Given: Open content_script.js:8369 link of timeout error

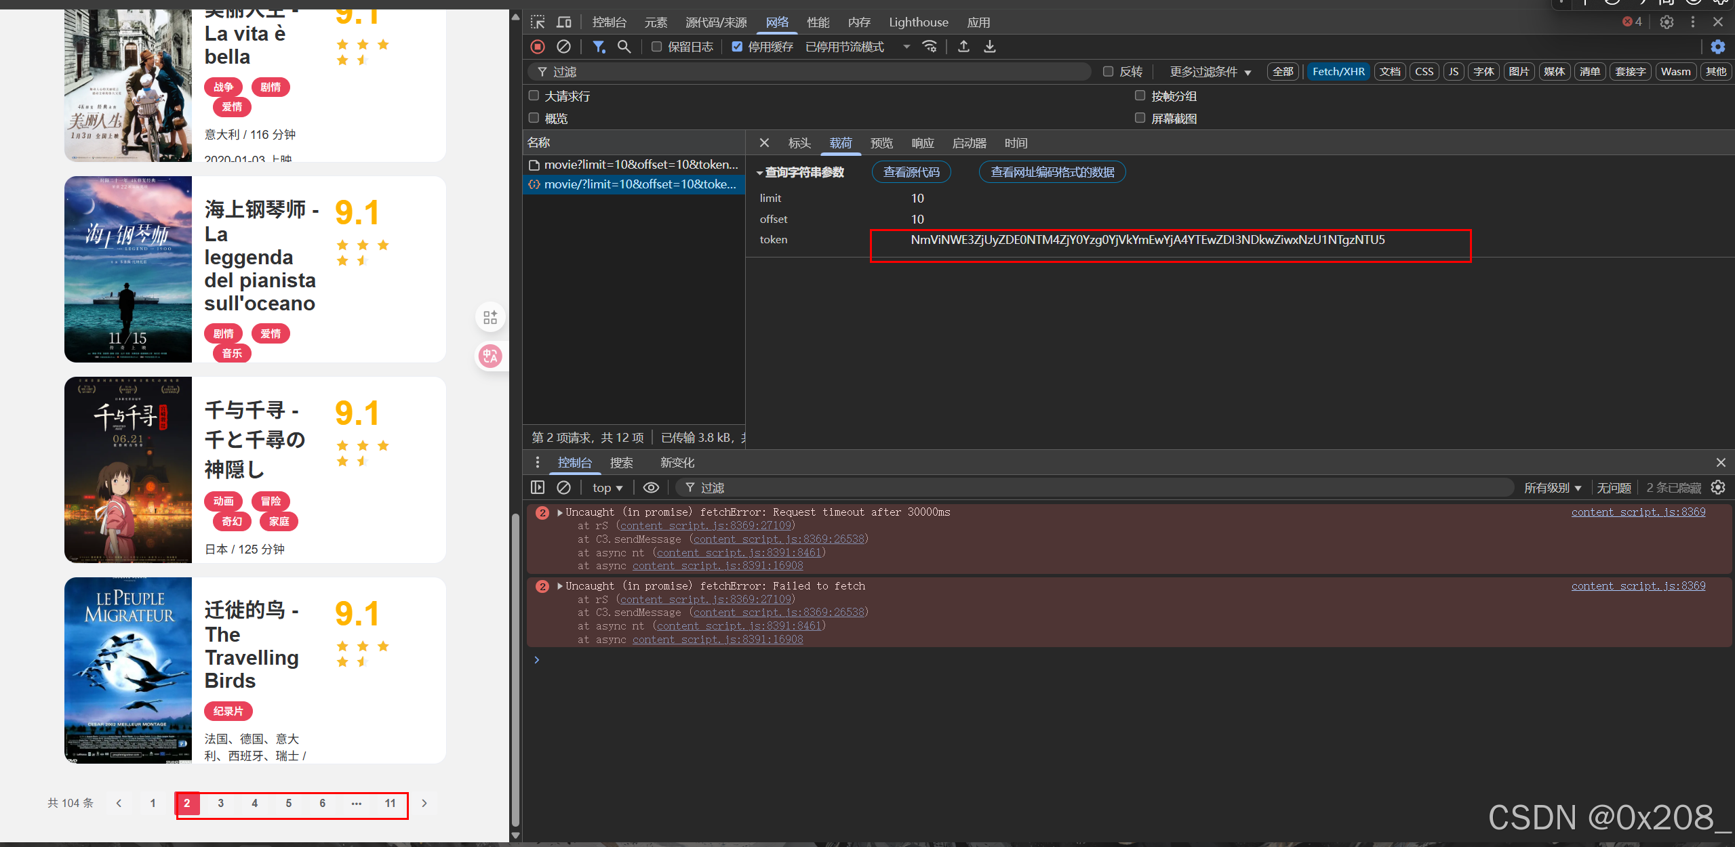Looking at the screenshot, I should click(1638, 512).
